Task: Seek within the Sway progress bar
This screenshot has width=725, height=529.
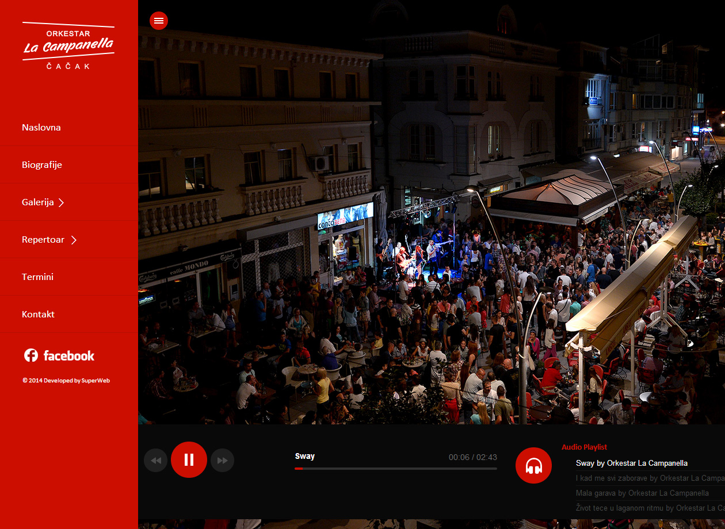Action: click(396, 469)
